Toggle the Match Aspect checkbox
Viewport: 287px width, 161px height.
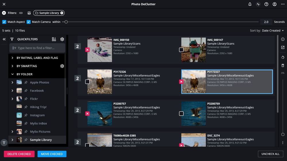click(4, 22)
